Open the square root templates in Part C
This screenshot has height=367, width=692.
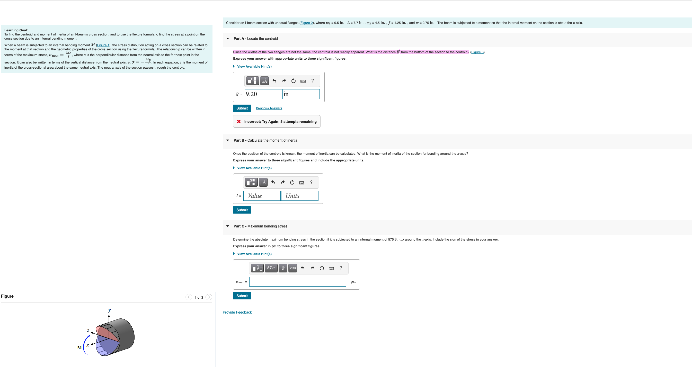[x=257, y=268]
